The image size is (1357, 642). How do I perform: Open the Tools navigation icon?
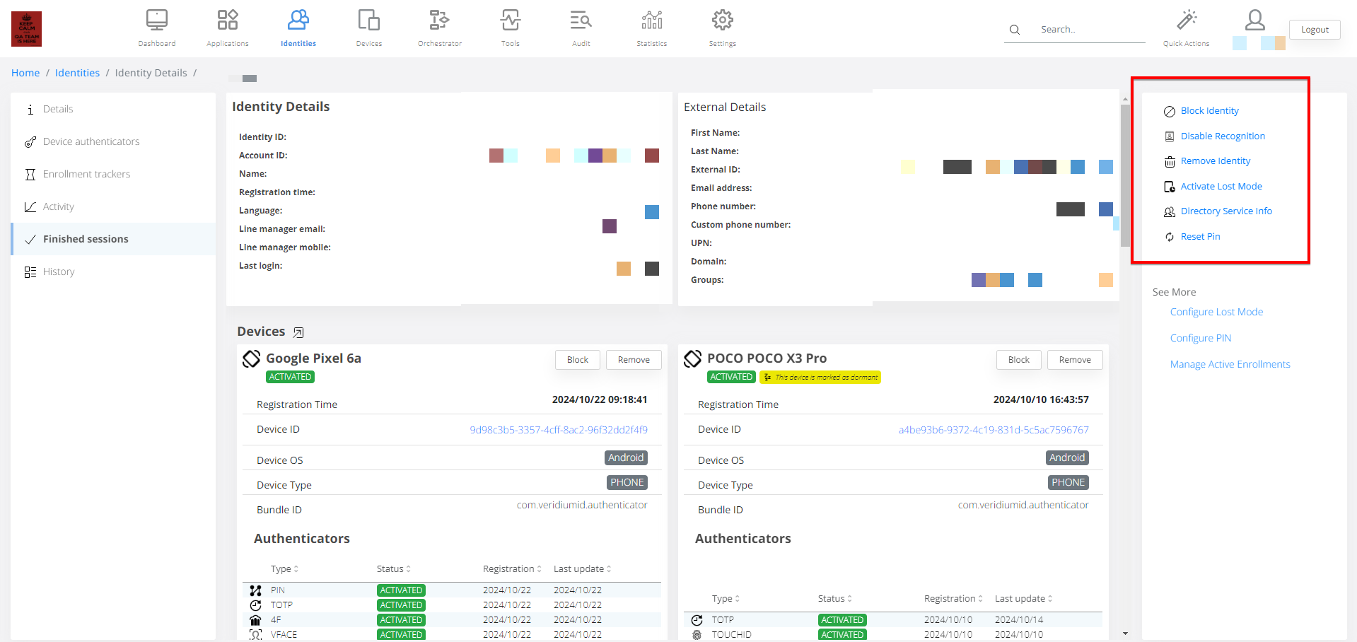pyautogui.click(x=510, y=21)
